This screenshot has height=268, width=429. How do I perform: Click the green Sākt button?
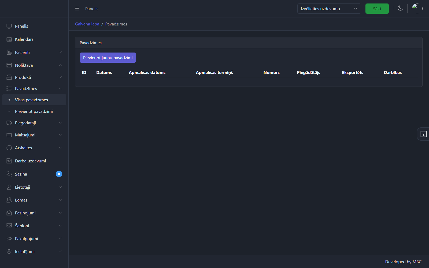377,9
